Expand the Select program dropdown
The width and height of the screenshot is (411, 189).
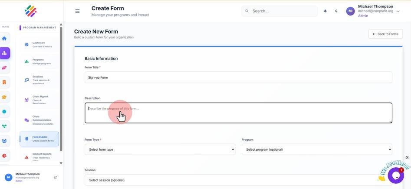[x=317, y=149]
